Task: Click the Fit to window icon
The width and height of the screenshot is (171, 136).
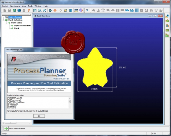Action: (x=35, y=11)
